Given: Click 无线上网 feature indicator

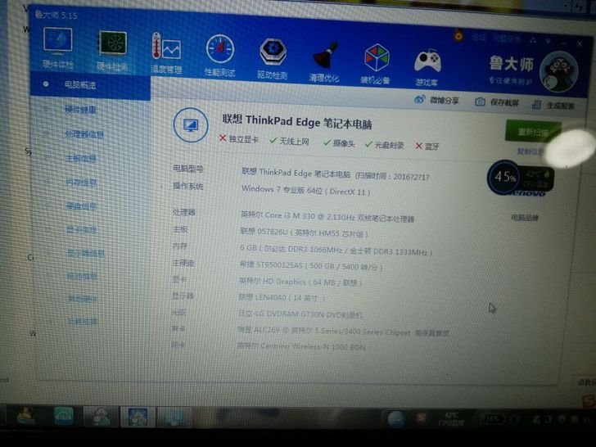Looking at the screenshot, I should click(289, 142).
